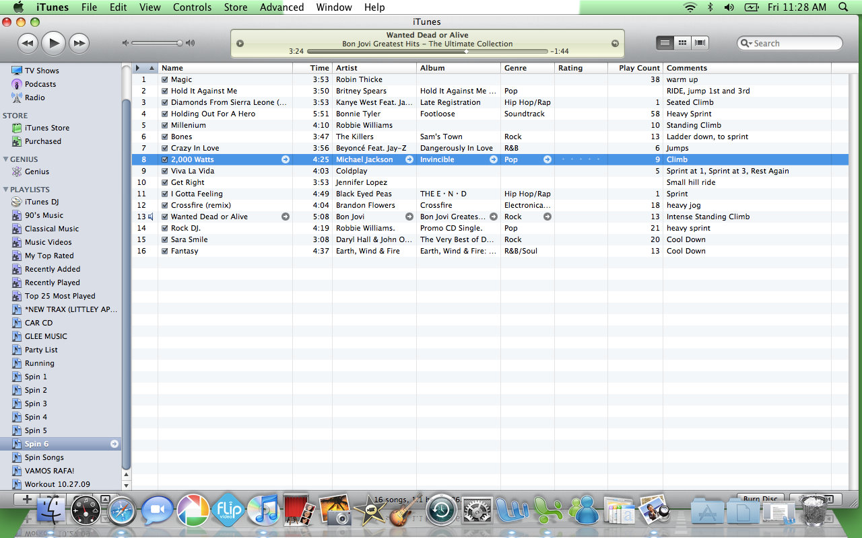Sort by the Artist column header
Viewport: 862px width, 538px height.
(x=374, y=68)
